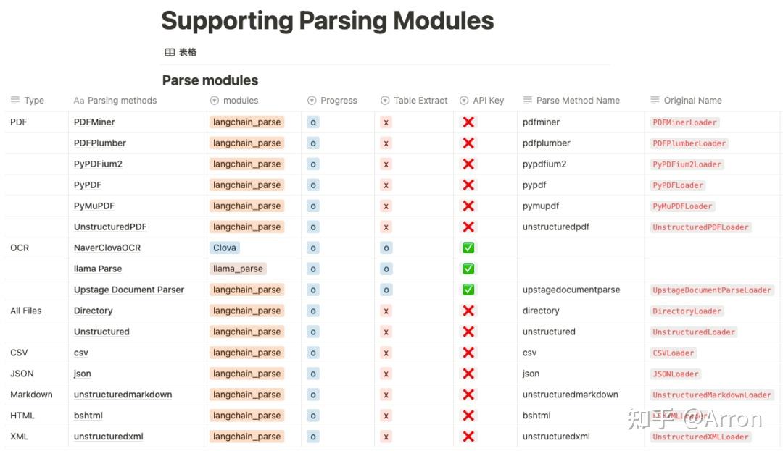This screenshot has width=783, height=451.
Task: Click the Progress column select icon
Action: coord(312,101)
